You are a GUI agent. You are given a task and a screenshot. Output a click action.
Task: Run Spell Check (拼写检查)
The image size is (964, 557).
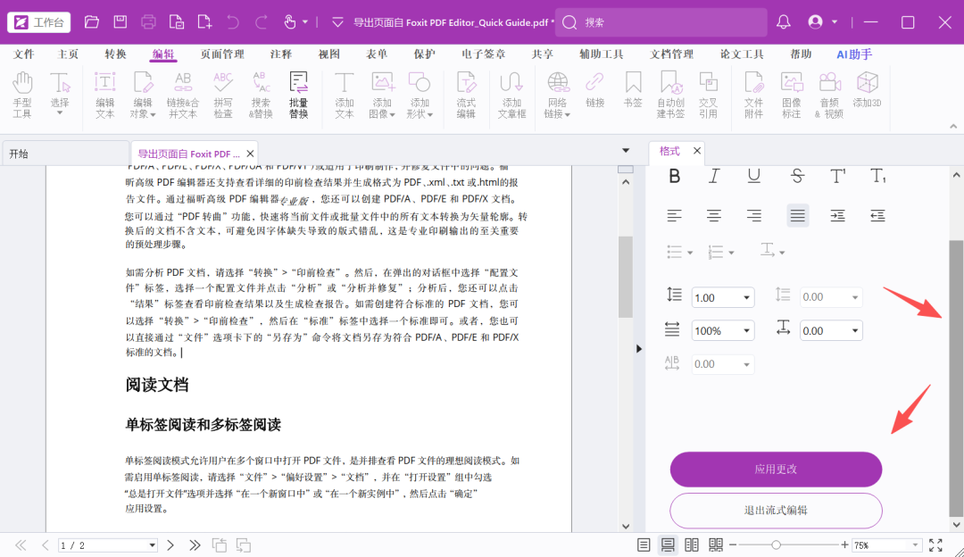(x=222, y=96)
